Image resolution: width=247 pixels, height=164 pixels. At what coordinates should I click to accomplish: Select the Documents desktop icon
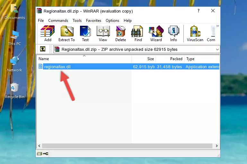pos(15,12)
